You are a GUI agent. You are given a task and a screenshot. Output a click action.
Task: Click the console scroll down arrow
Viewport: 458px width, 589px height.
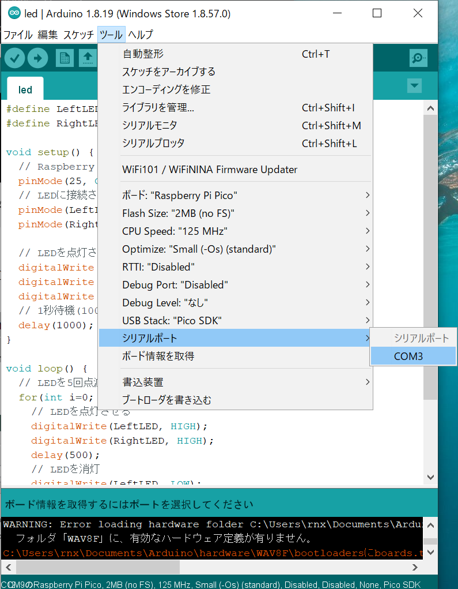click(x=430, y=553)
